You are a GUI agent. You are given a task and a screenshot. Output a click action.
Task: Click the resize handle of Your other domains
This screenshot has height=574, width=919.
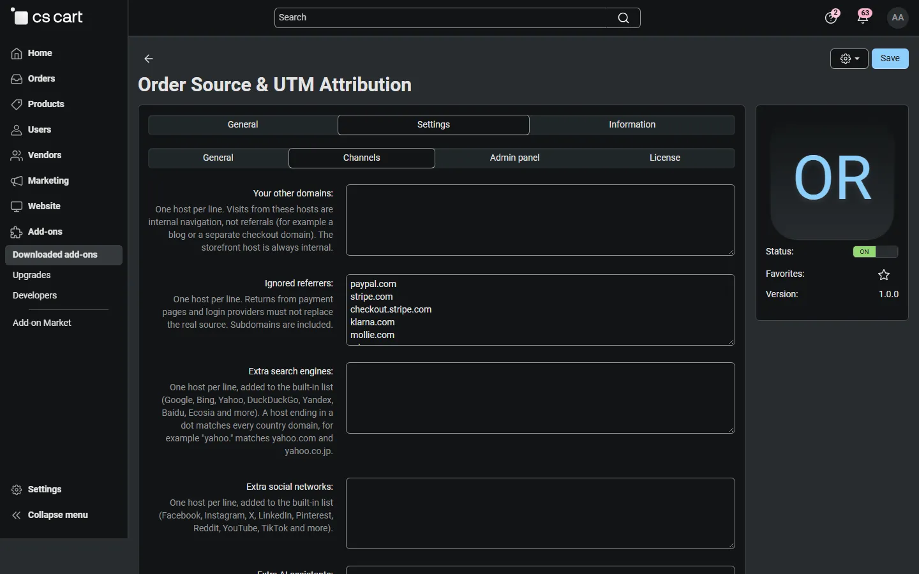[x=731, y=252]
